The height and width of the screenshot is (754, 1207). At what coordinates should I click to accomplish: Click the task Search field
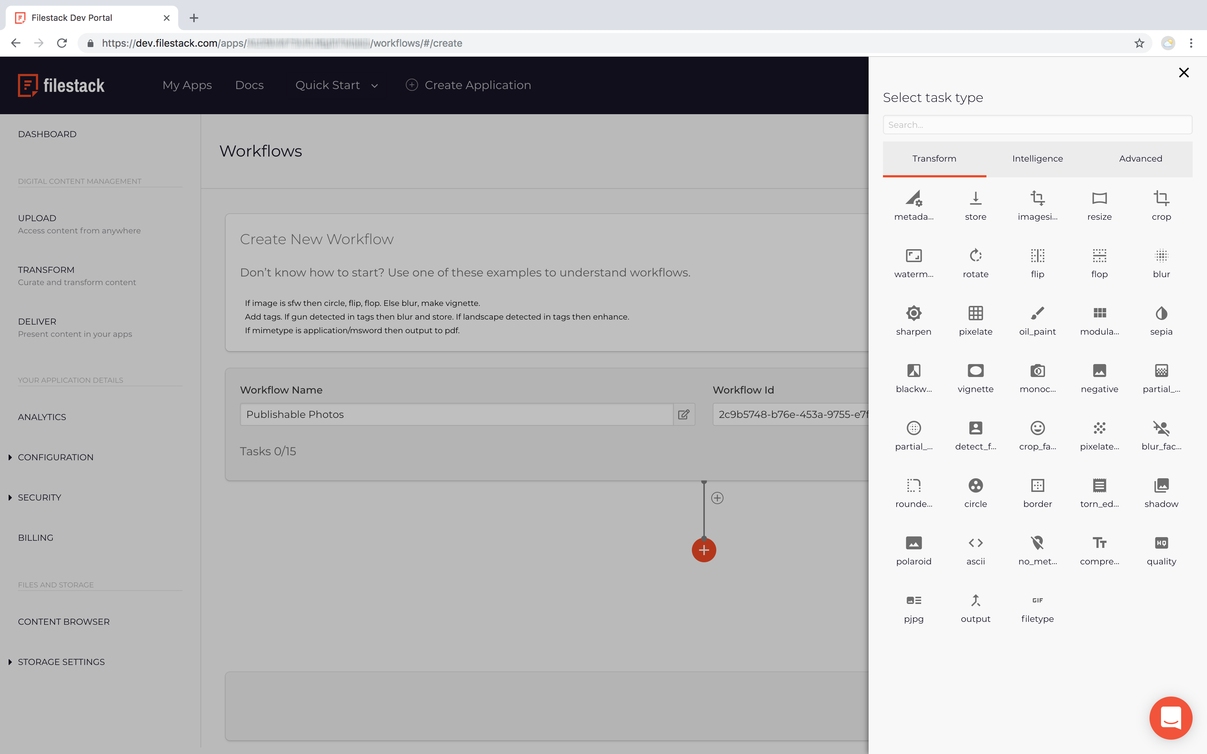(x=1037, y=125)
